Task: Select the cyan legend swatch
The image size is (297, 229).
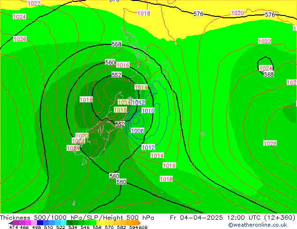Action: tap(64, 223)
